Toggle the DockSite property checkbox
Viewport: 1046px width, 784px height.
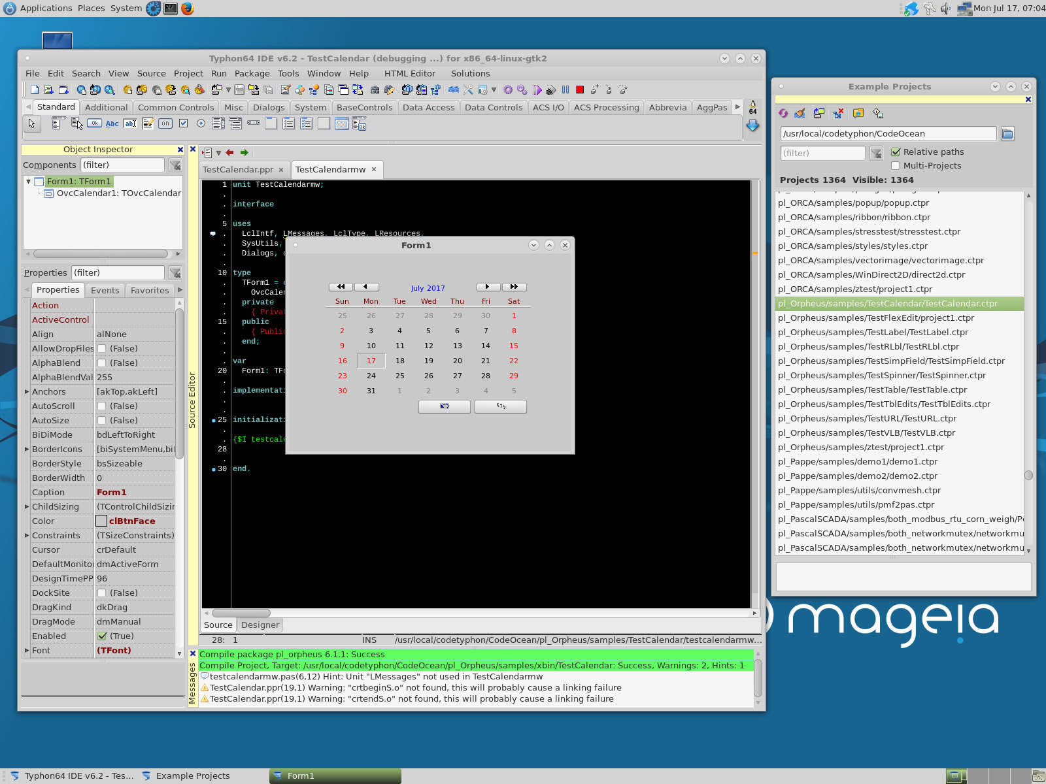click(x=101, y=593)
